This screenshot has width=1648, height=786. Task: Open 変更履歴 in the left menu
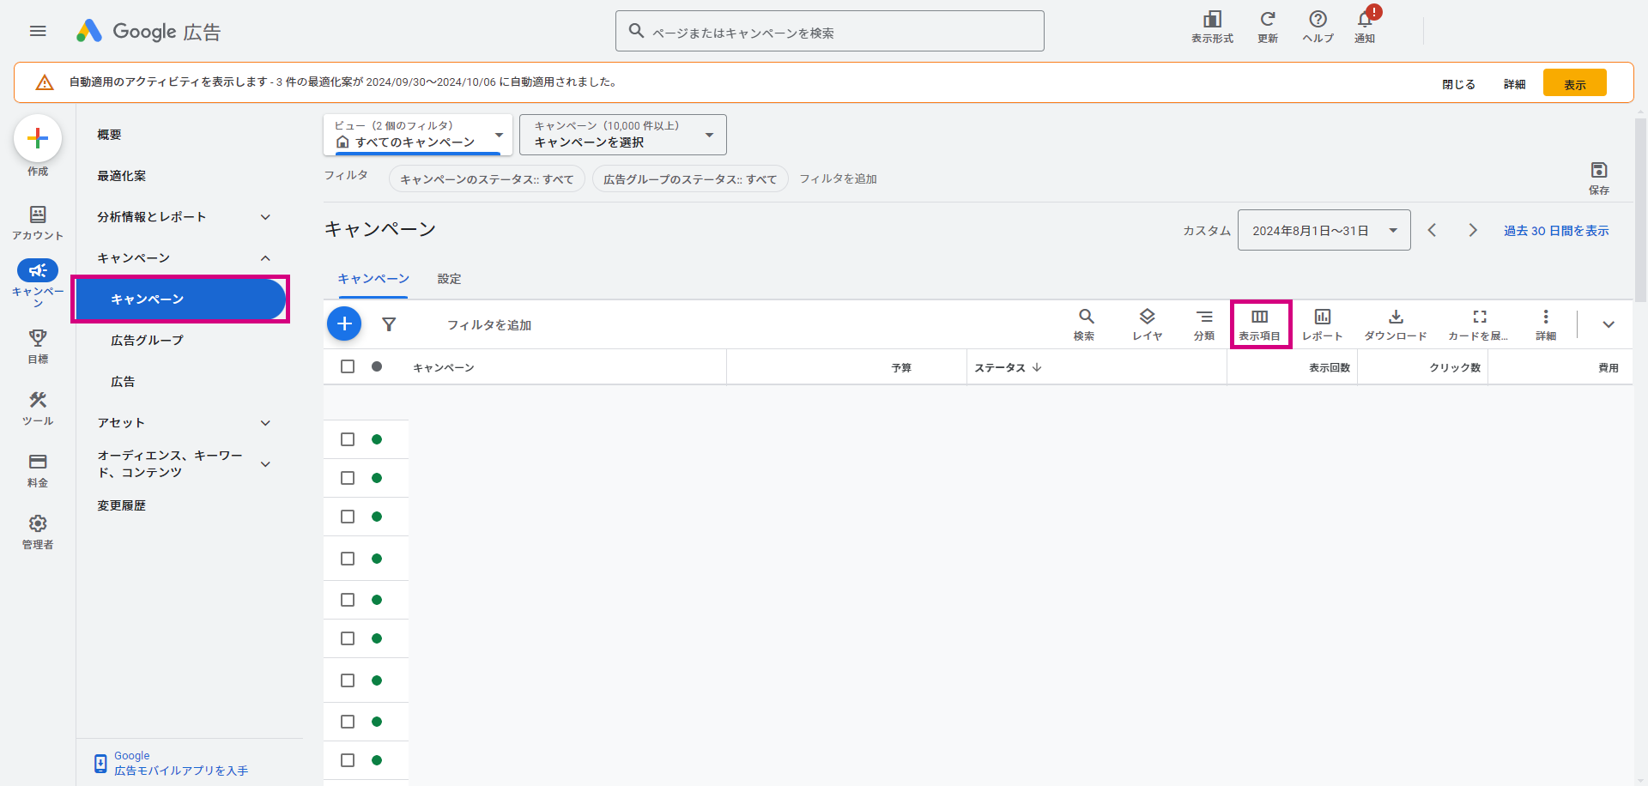click(121, 505)
